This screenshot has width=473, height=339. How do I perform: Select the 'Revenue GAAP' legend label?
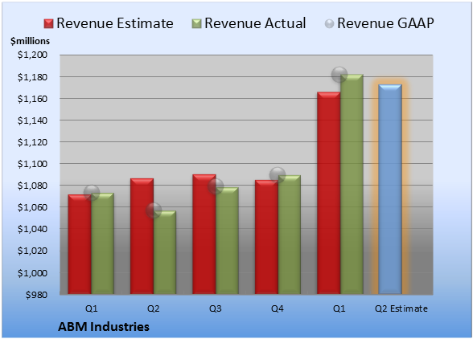click(x=385, y=23)
